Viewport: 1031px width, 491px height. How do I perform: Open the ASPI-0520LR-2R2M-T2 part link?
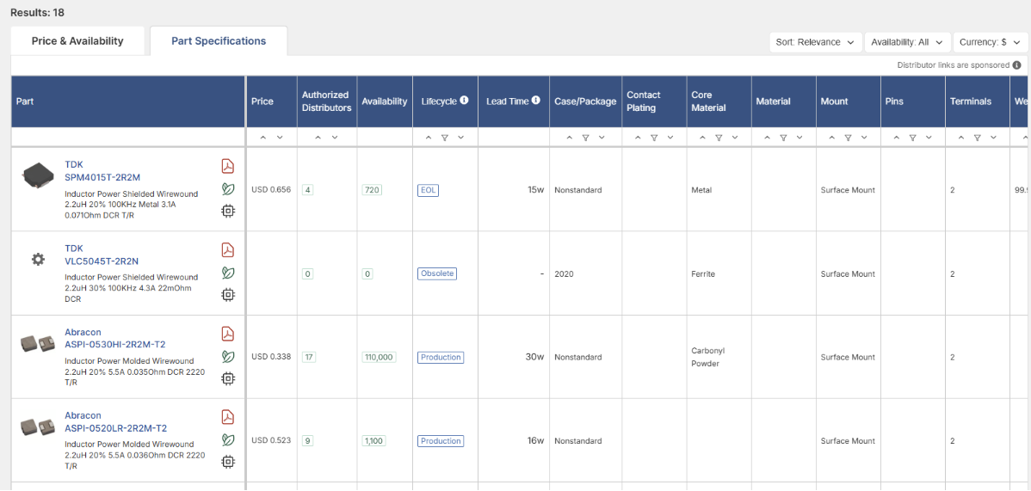pos(115,428)
